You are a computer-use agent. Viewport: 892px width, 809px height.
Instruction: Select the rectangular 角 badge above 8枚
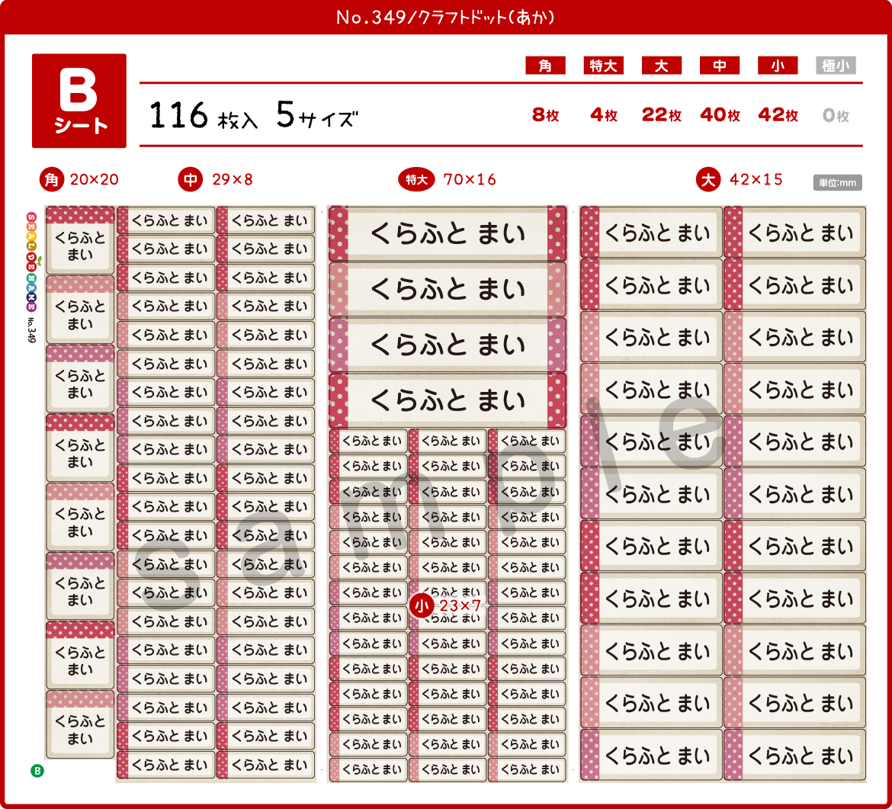[x=545, y=66]
